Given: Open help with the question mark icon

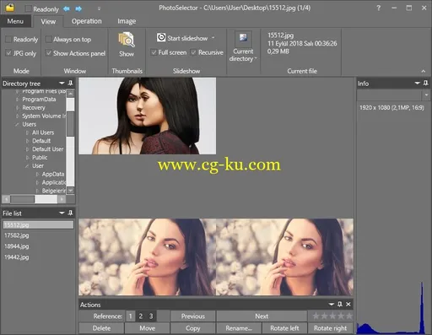Looking at the screenshot, I should point(378,8).
